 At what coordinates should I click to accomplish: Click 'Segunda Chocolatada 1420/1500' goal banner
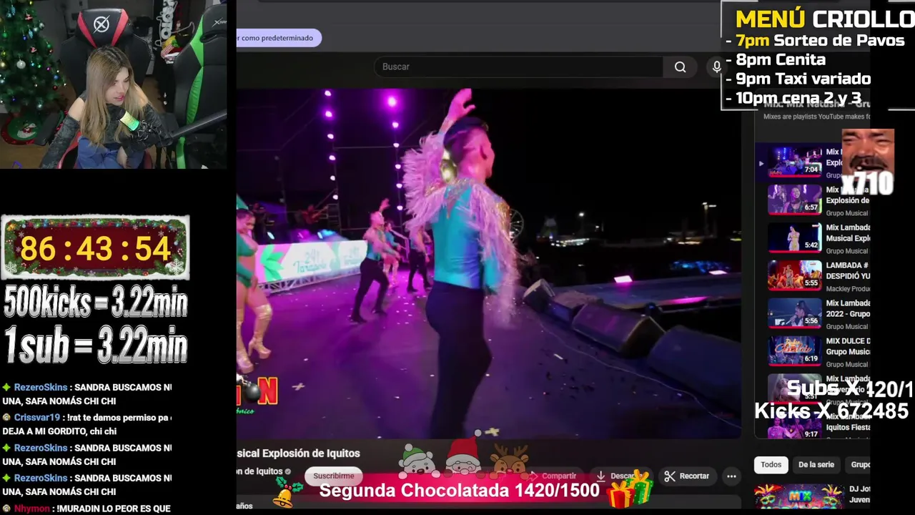[x=459, y=491]
